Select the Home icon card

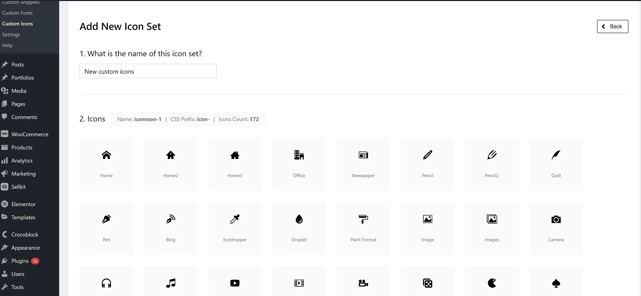tap(106, 164)
